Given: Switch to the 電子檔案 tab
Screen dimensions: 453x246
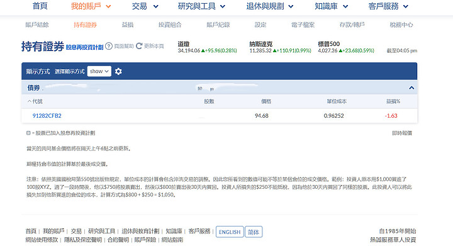Looking at the screenshot, I should click(x=303, y=25).
